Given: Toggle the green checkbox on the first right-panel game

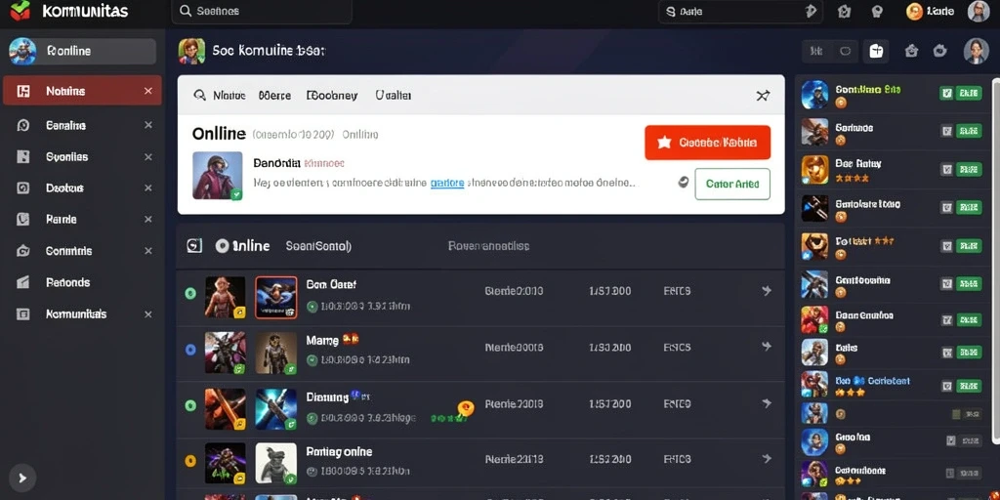Looking at the screenshot, I should (946, 93).
